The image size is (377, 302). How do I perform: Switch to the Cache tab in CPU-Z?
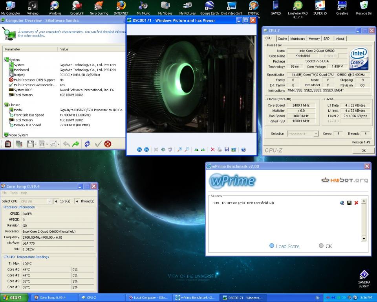click(x=282, y=39)
